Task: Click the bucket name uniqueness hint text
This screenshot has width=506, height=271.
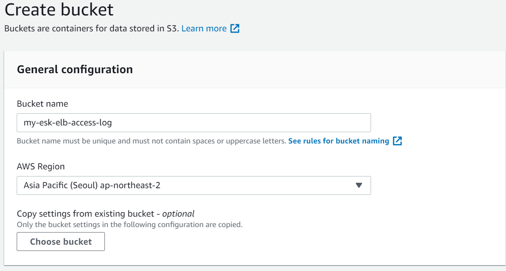Action: tap(151, 141)
